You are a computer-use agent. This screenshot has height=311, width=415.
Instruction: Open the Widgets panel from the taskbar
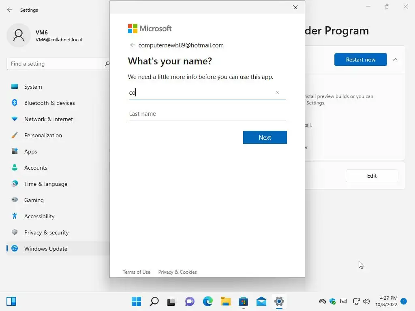coord(11,301)
